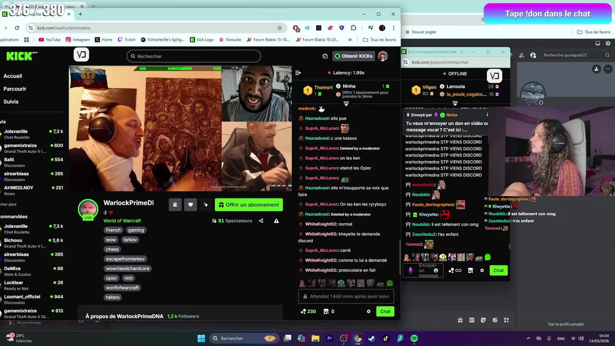
Task: Click the Windows taskbar Rechercher search box
Action: (x=245, y=338)
